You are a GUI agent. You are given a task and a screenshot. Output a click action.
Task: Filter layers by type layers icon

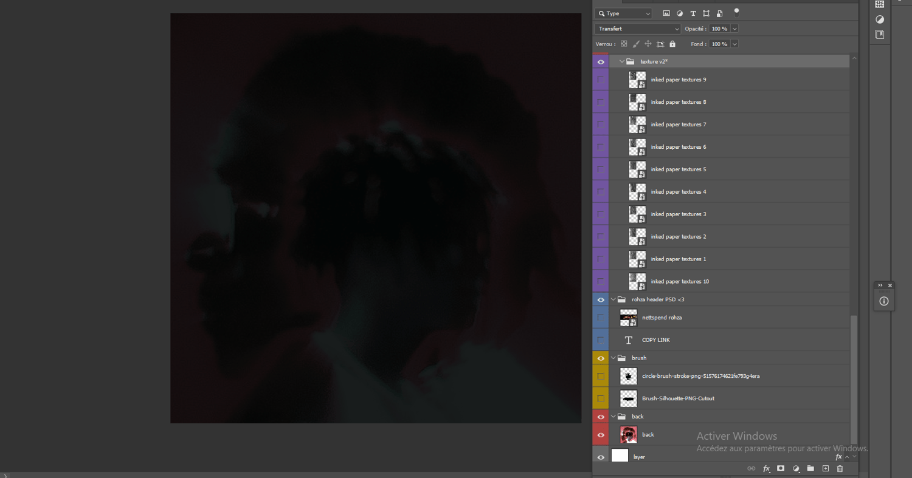(693, 13)
